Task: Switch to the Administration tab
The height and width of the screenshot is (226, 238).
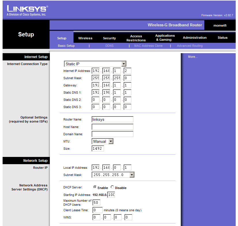Action: pos(194,38)
